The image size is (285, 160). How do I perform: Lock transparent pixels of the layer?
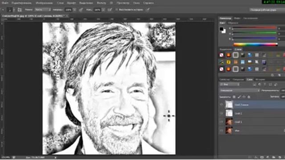[x=234, y=97]
